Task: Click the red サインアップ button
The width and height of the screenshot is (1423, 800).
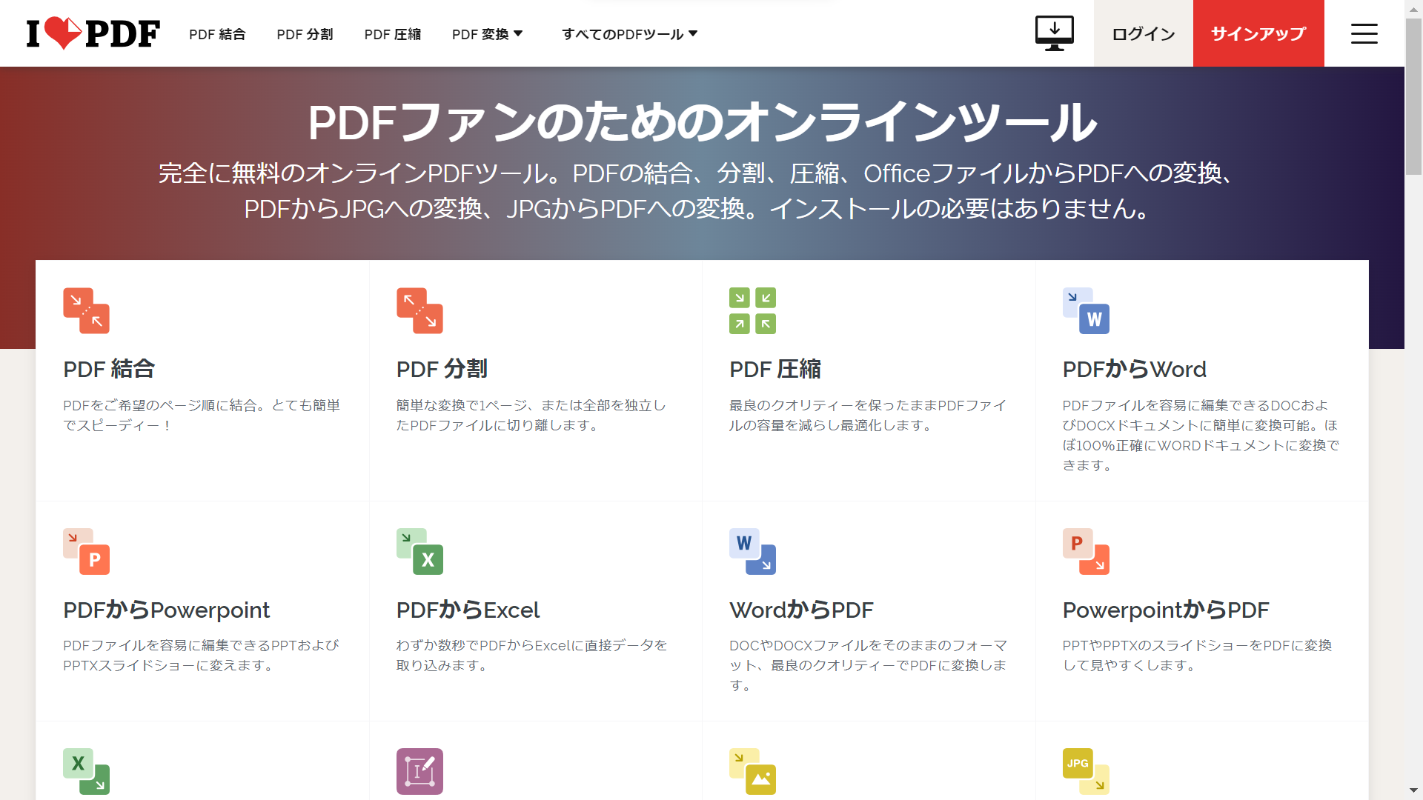Action: coord(1258,33)
